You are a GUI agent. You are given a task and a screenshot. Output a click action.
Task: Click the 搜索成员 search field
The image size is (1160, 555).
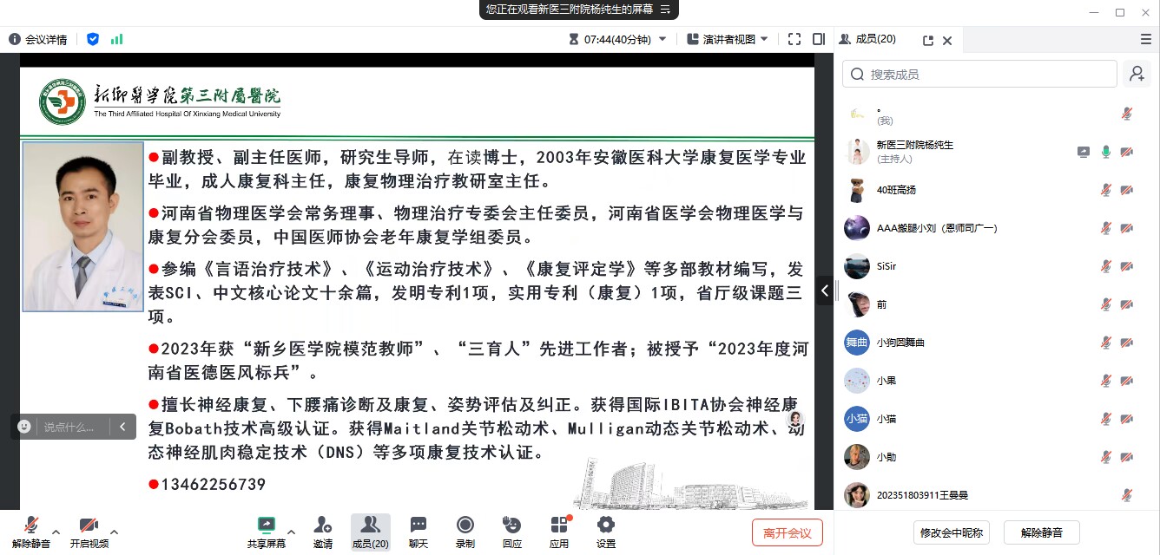click(981, 75)
